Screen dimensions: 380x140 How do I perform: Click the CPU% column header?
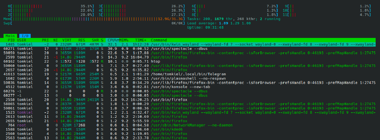(113, 40)
